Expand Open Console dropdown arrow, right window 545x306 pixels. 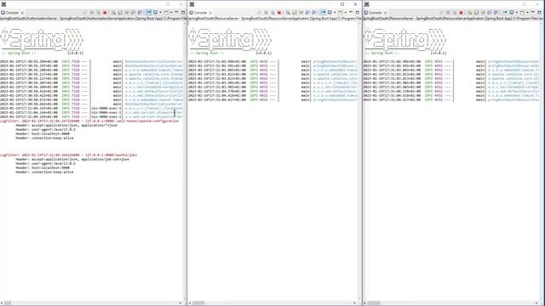pos(527,13)
